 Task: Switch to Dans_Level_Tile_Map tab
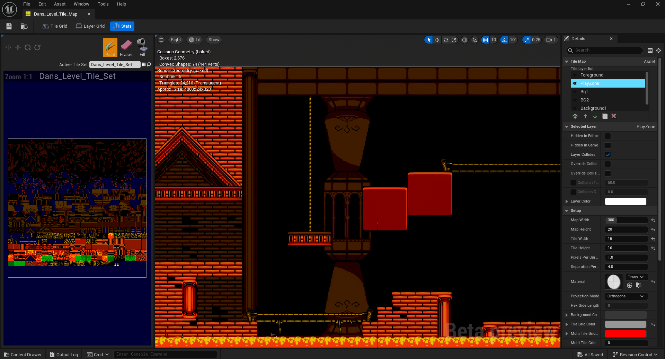(55, 14)
